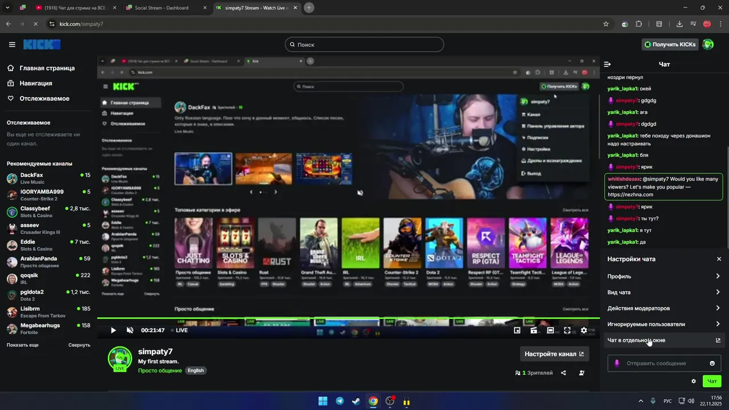
Task: Open the player settings gear
Action: [x=584, y=330]
